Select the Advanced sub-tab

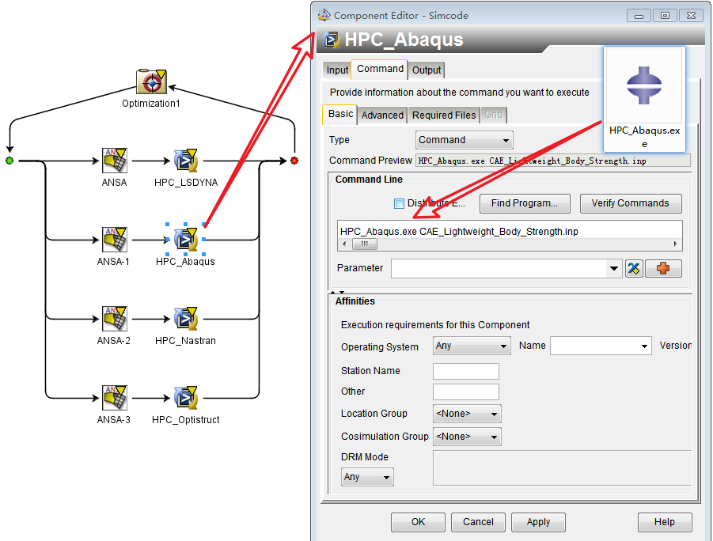pos(382,115)
